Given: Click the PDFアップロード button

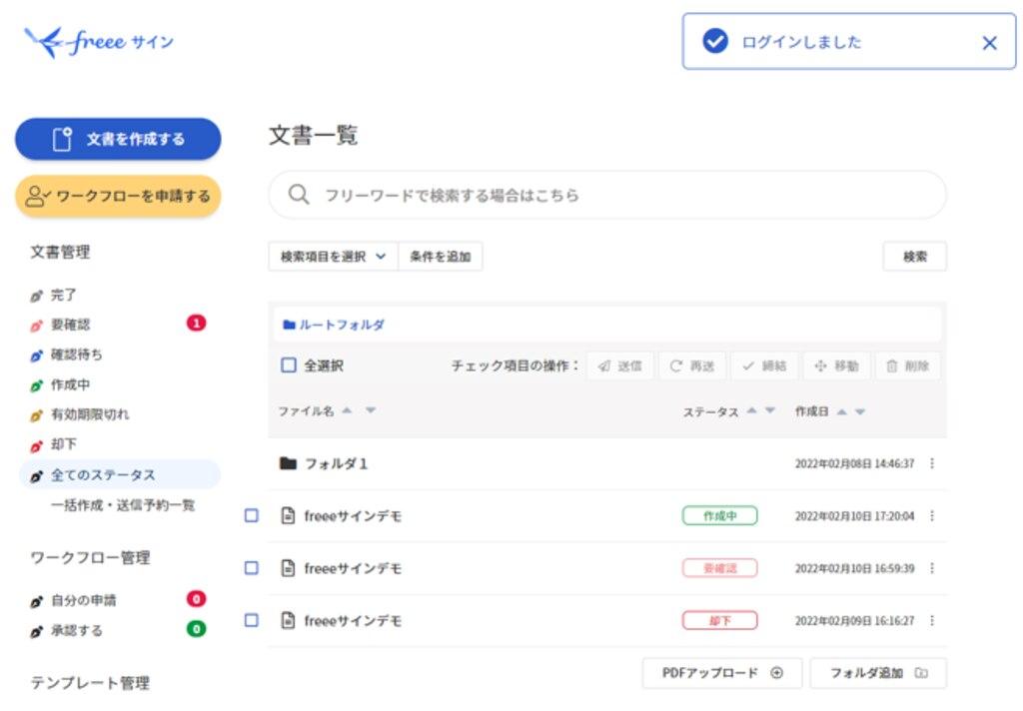Looking at the screenshot, I should 722,673.
